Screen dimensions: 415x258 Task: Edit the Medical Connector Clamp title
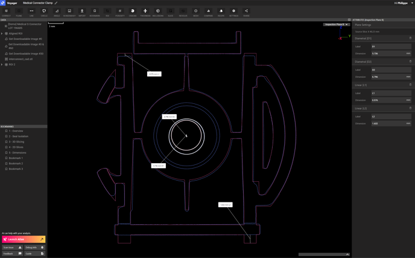[x=56, y=3]
